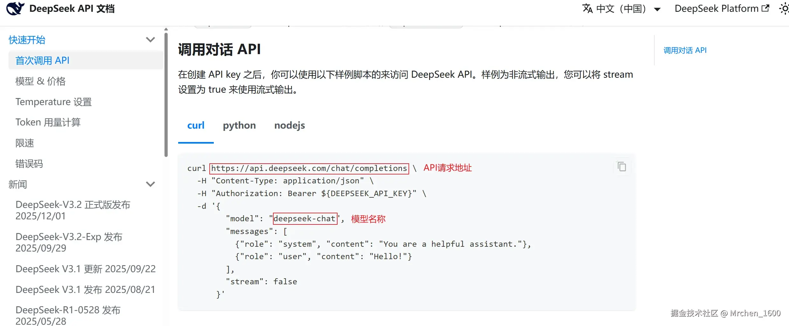
Task: Jump to 调用对话 API in table of contents
Action: pyautogui.click(x=685, y=50)
